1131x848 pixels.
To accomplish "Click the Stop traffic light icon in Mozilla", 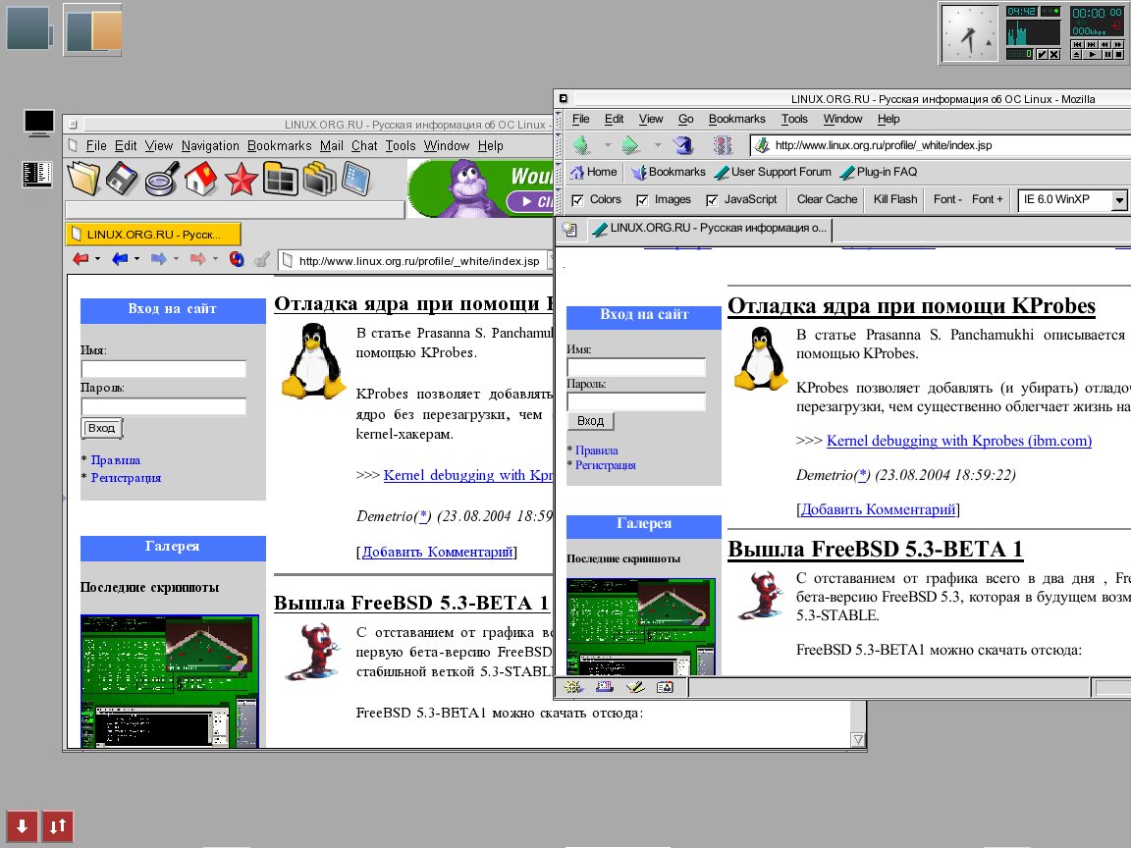I will [723, 145].
